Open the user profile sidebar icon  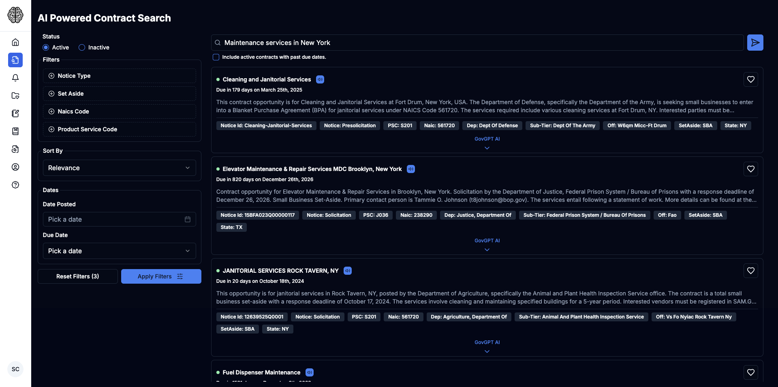15,167
